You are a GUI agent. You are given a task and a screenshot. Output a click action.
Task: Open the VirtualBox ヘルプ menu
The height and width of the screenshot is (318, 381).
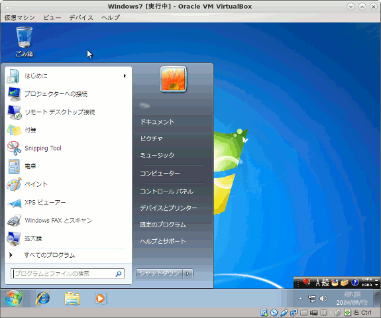[111, 18]
